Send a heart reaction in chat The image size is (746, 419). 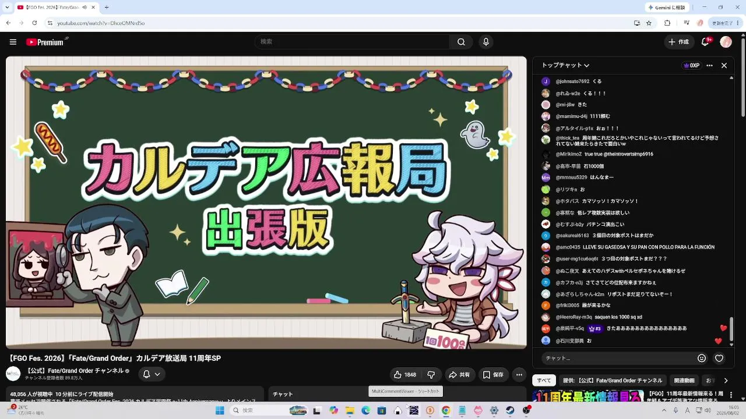pos(719,358)
